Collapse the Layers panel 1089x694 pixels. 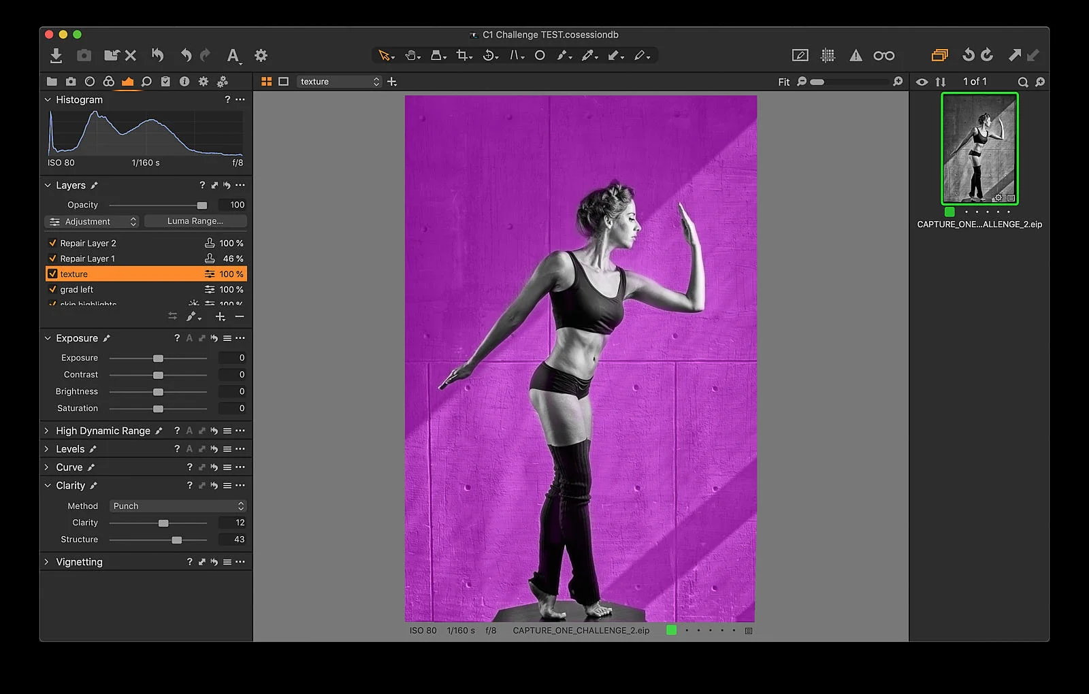[48, 185]
